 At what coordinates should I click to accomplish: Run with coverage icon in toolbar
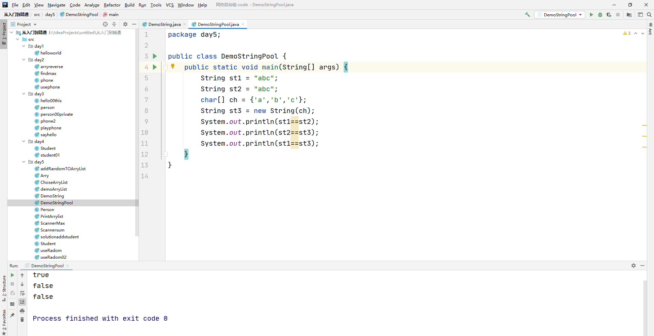pos(609,15)
